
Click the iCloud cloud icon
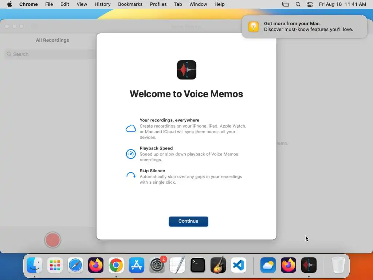click(131, 129)
